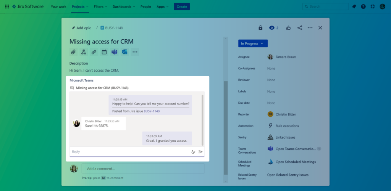This screenshot has width=391, height=191.
Task: Open more actions dots under issue title
Action: (135, 52)
